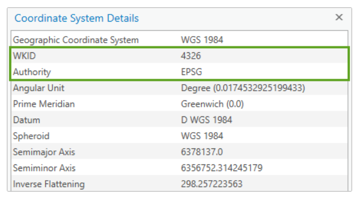This screenshot has height=198, width=357.
Task: Click the D WGS 1984 datum value
Action: coord(206,120)
